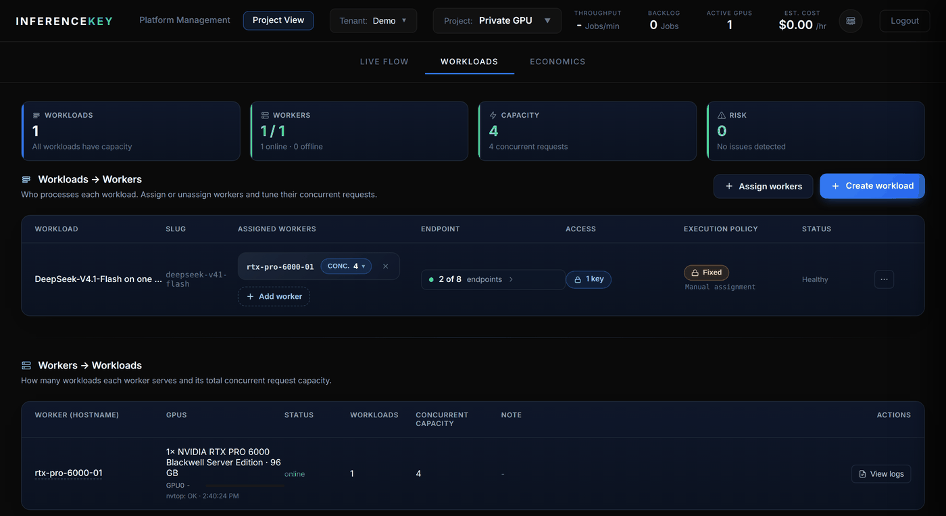The image size is (946, 516).
Task: Click the Create workload button
Action: pyautogui.click(x=872, y=186)
